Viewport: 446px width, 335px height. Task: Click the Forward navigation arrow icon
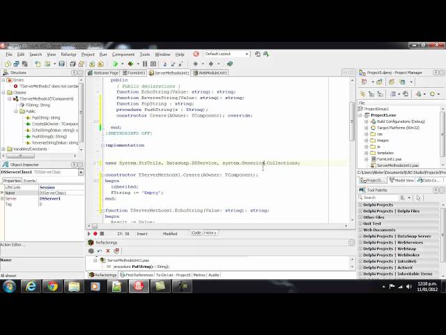(211, 64)
